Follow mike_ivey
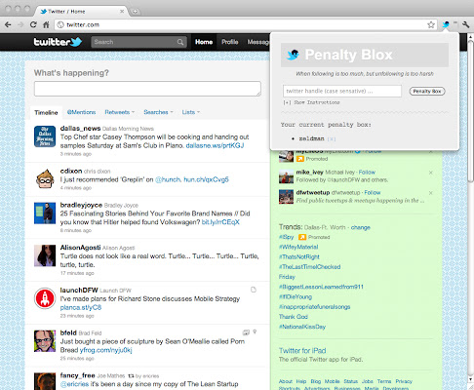This screenshot has height=390, width=474. pos(367,172)
